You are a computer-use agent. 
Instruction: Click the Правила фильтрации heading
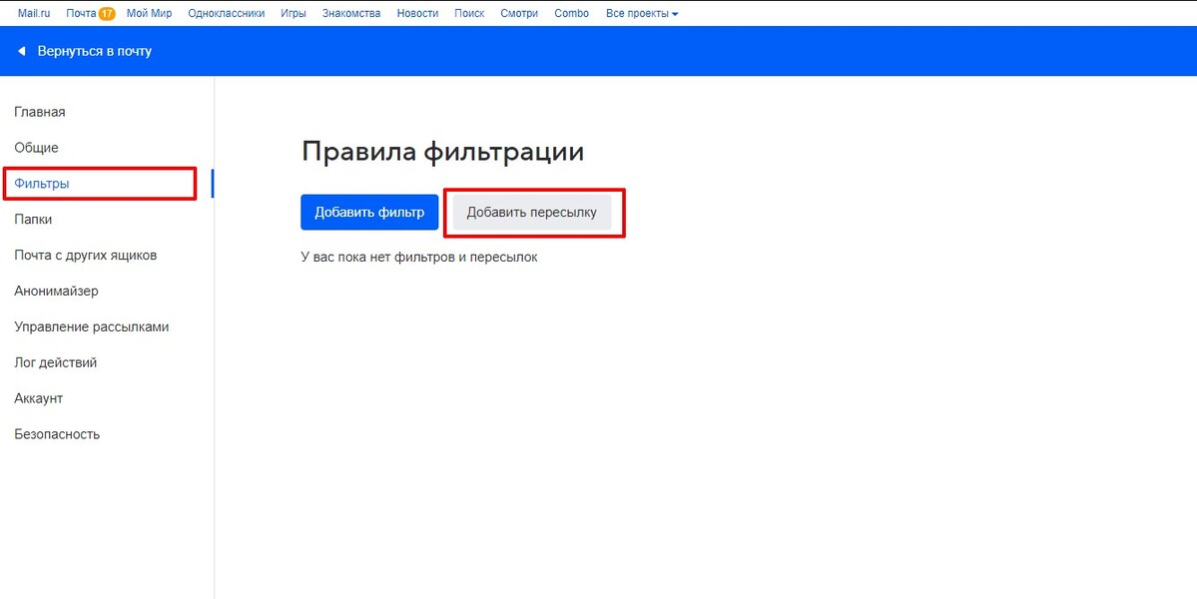[x=443, y=152]
